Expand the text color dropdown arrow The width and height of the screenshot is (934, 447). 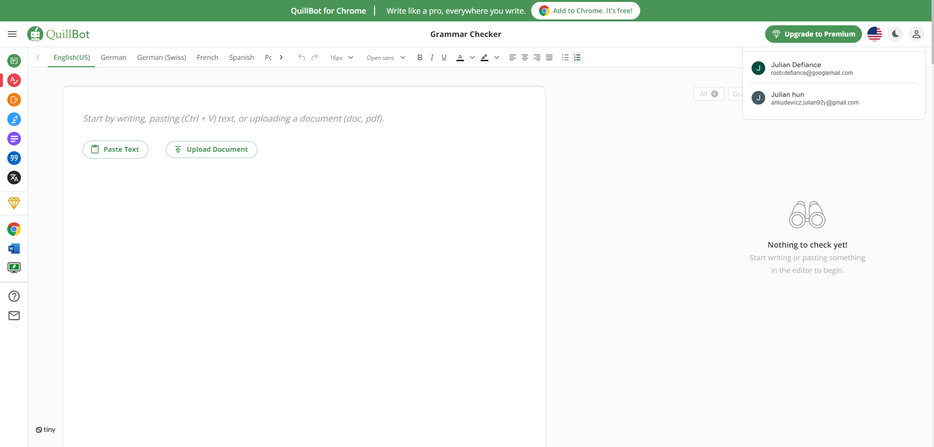(472, 57)
